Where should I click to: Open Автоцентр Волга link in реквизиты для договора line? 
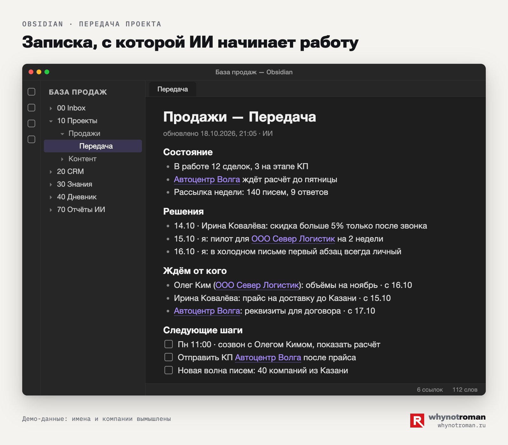(207, 311)
